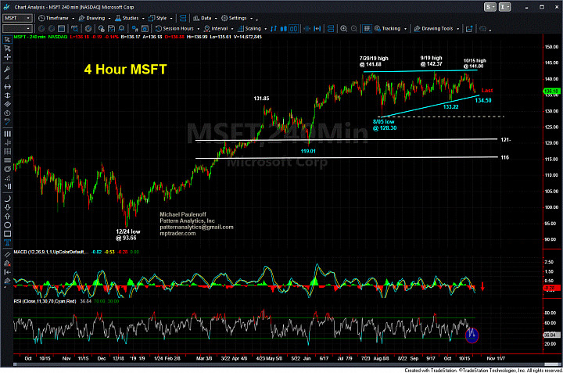
Task: Select the ellipse drawing tool
Action: (7, 225)
